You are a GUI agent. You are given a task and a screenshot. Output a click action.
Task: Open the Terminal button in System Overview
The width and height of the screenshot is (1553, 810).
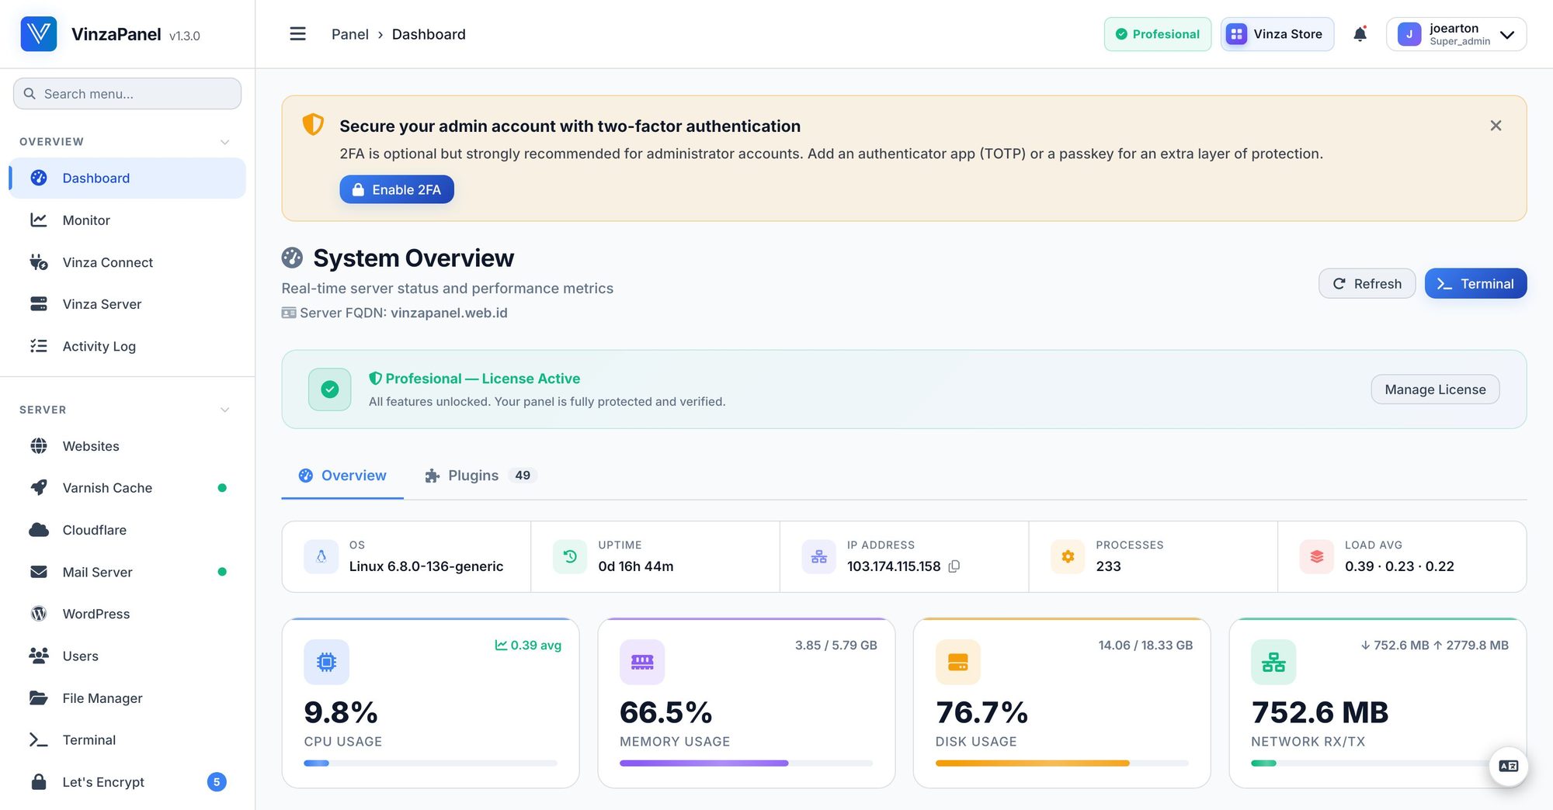click(1475, 283)
